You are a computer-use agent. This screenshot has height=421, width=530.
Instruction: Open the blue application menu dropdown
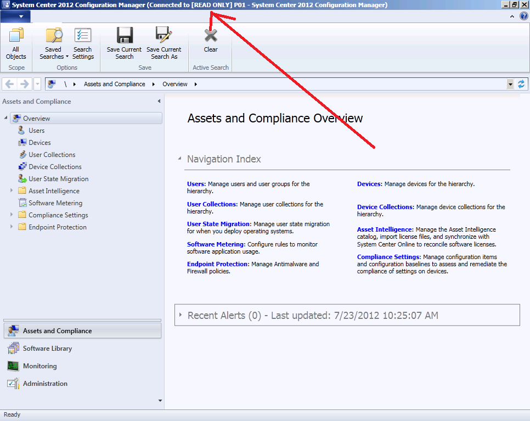(x=15, y=16)
